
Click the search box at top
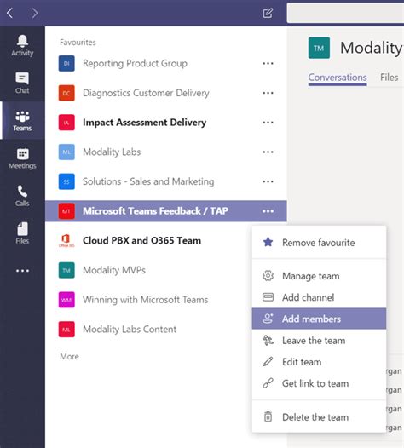pos(345,13)
